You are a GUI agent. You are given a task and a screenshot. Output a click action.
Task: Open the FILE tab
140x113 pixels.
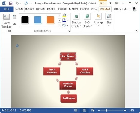tap(7, 9)
